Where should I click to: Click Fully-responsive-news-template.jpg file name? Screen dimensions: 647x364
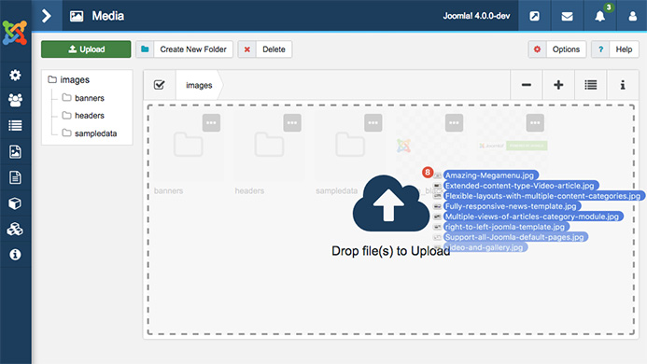click(511, 206)
